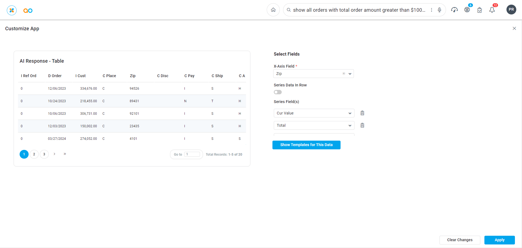Toggle Series Data In Row switch

tap(278, 92)
